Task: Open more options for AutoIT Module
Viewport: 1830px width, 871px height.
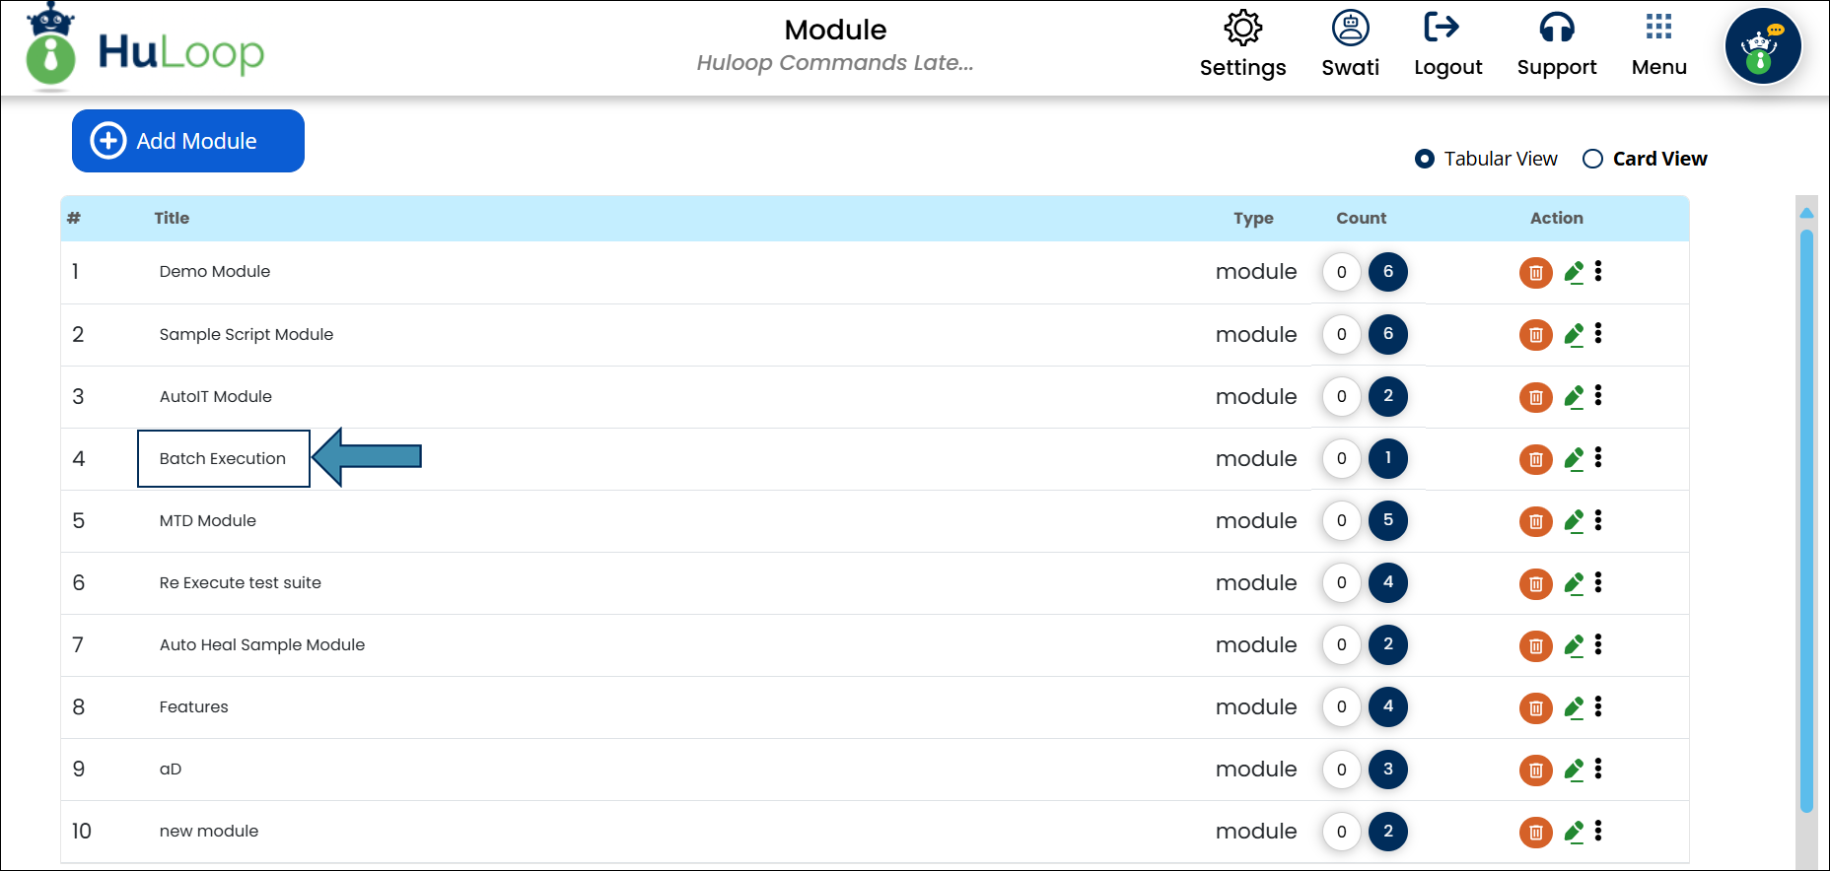Action: (x=1598, y=395)
